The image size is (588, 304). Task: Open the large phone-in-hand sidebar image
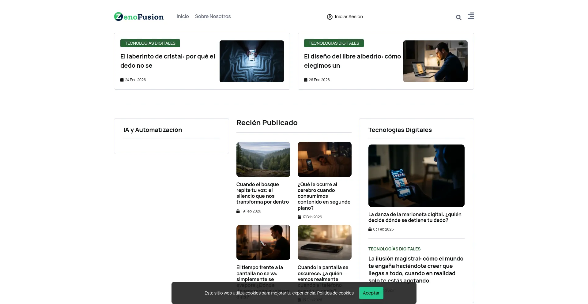click(x=417, y=176)
